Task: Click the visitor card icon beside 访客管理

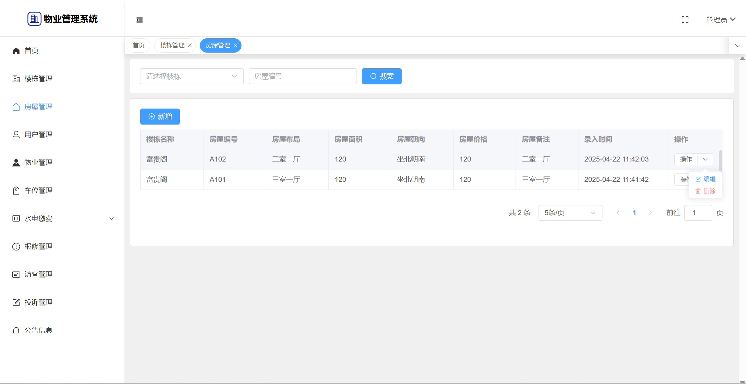Action: [x=16, y=274]
